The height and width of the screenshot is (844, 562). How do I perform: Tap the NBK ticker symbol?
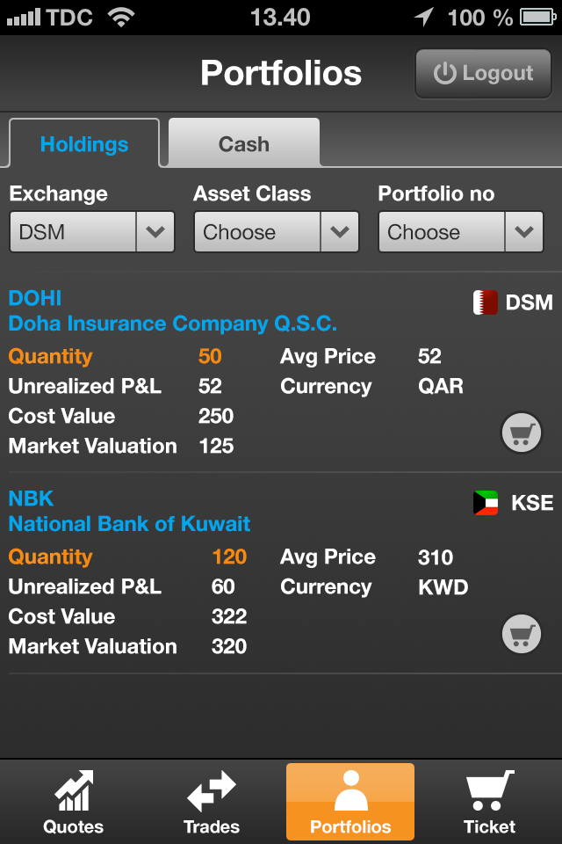[32, 498]
